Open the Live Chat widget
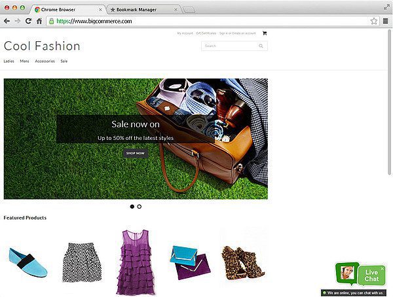The width and height of the screenshot is (393, 297). point(371,275)
